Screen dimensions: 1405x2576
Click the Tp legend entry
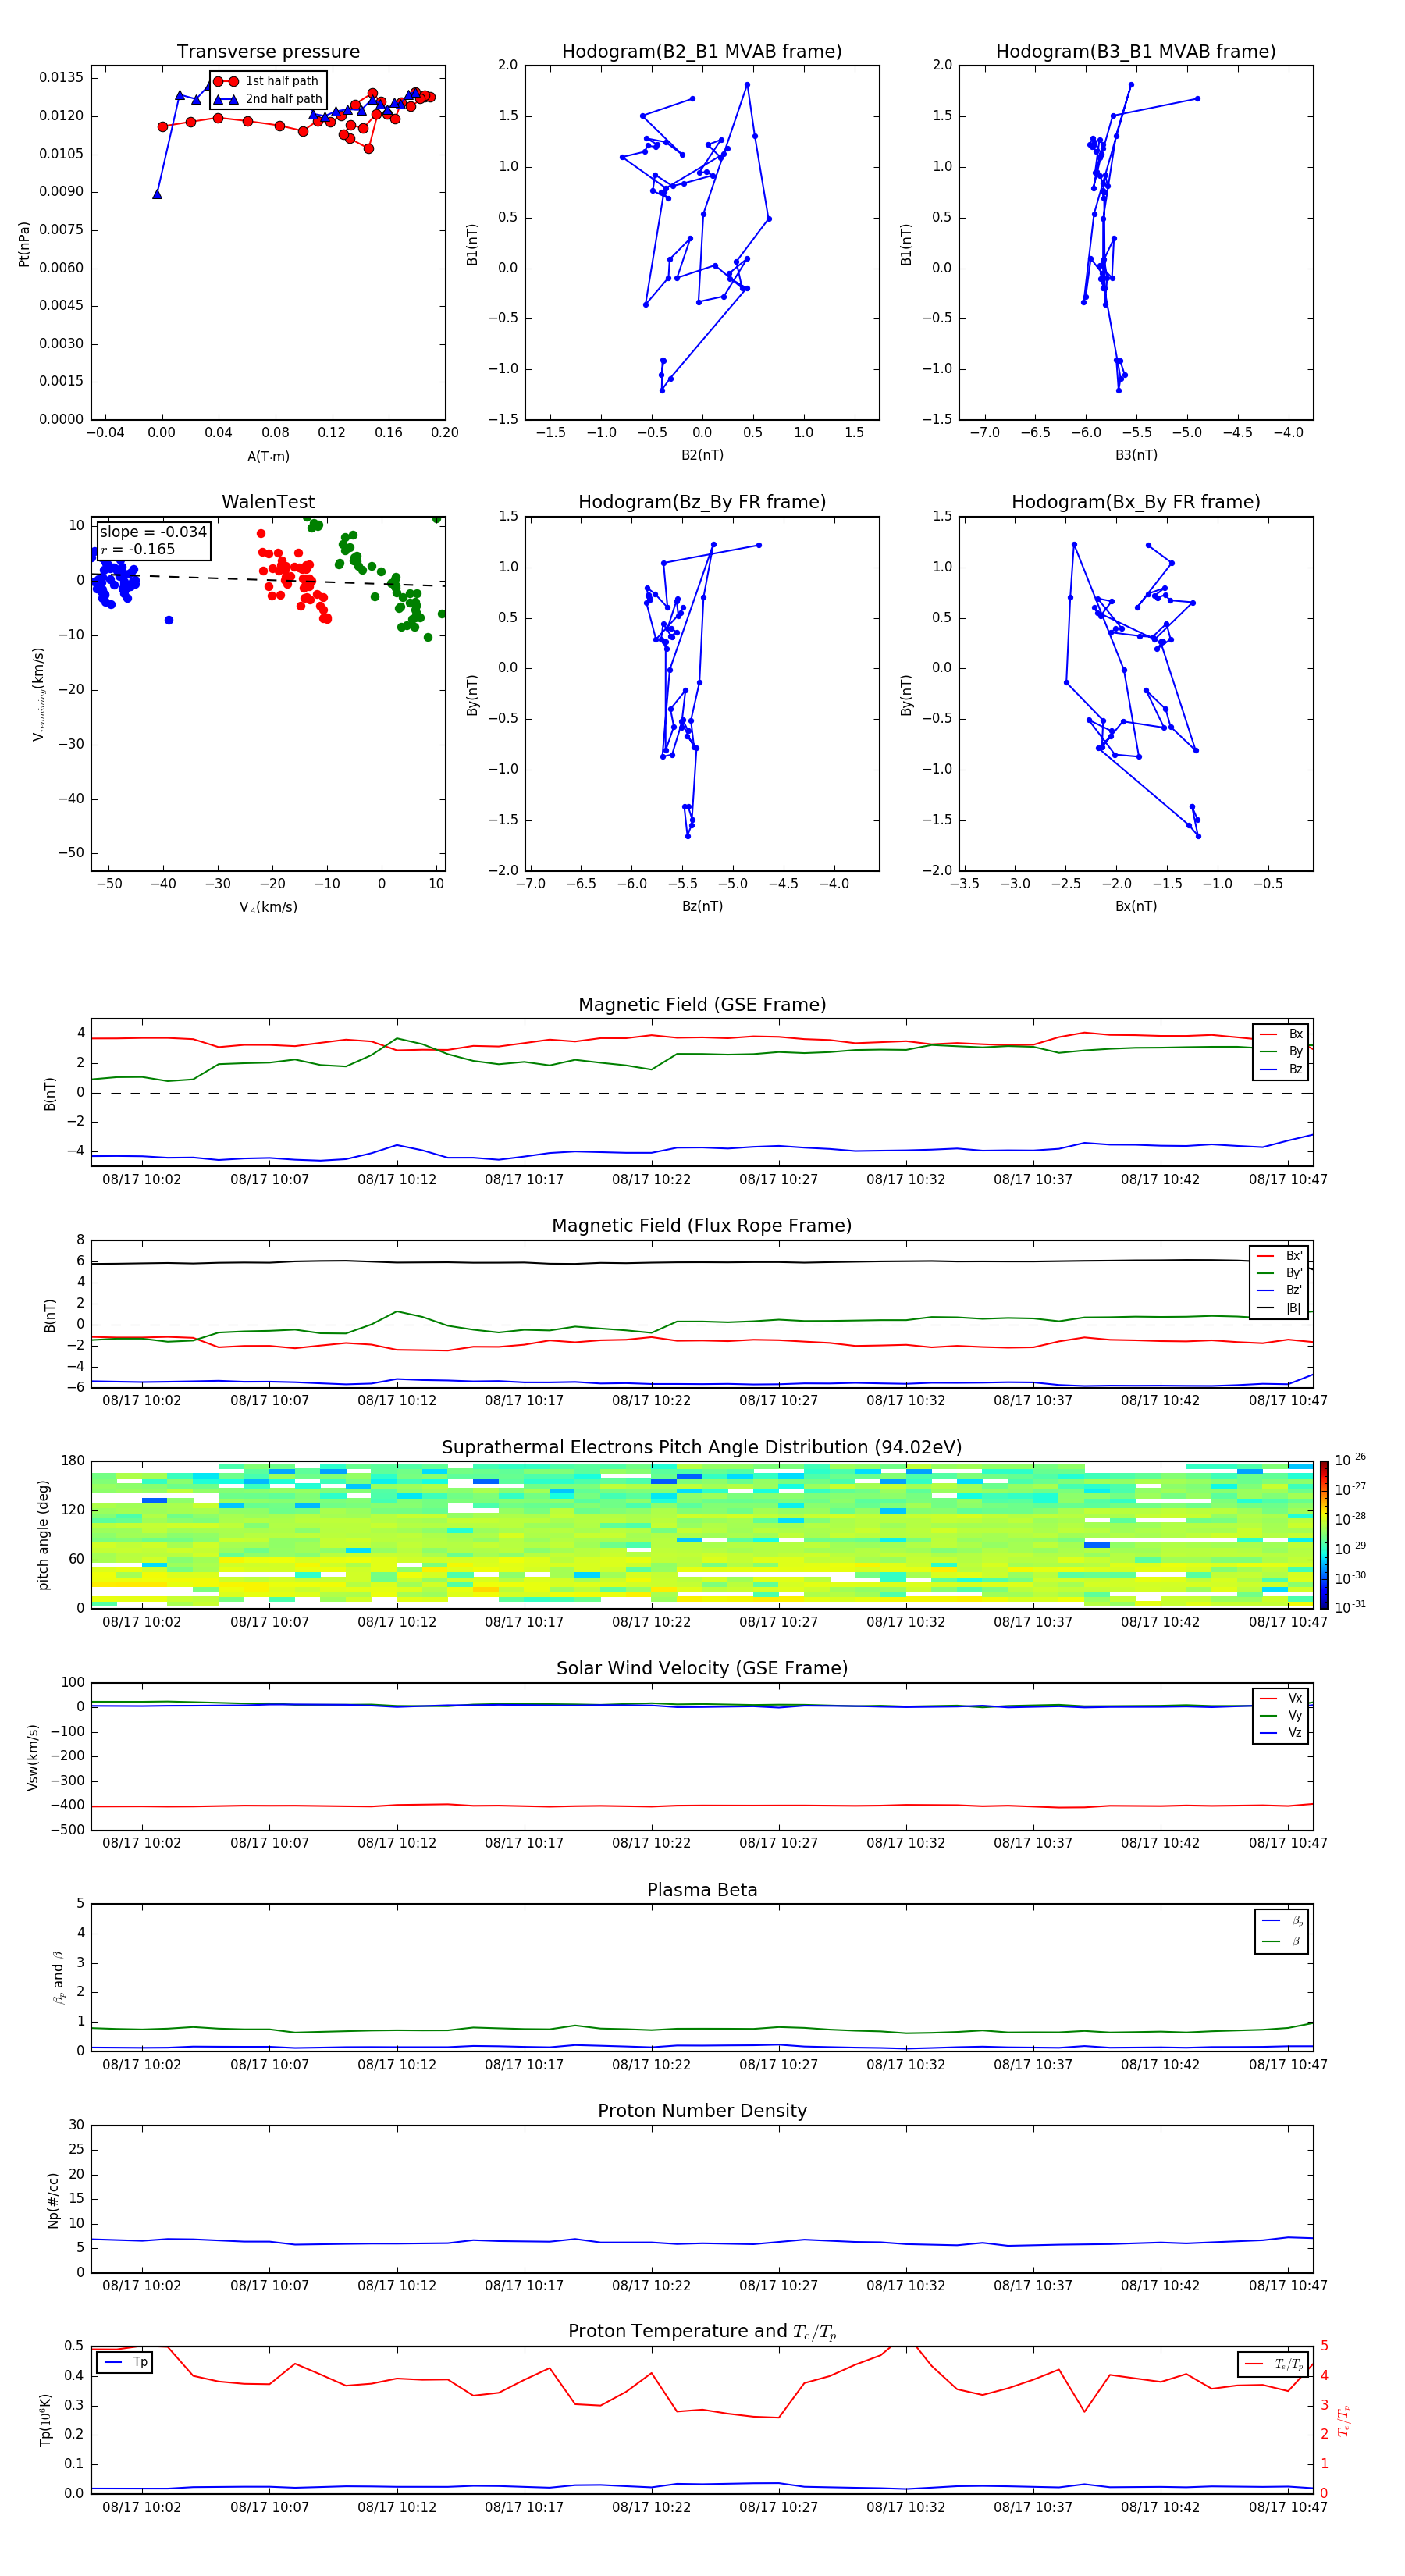(126, 2362)
